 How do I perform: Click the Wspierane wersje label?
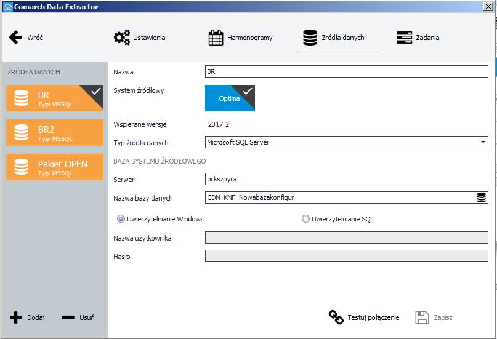(x=140, y=124)
